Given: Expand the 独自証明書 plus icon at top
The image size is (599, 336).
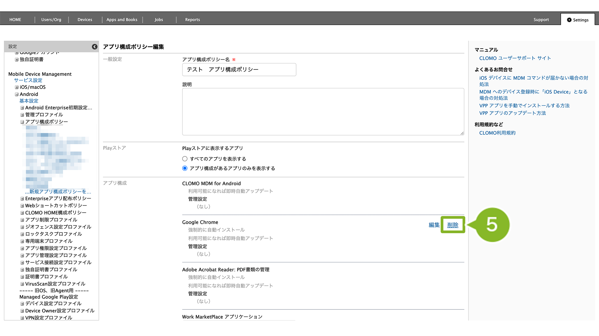Looking at the screenshot, I should click(17, 59).
